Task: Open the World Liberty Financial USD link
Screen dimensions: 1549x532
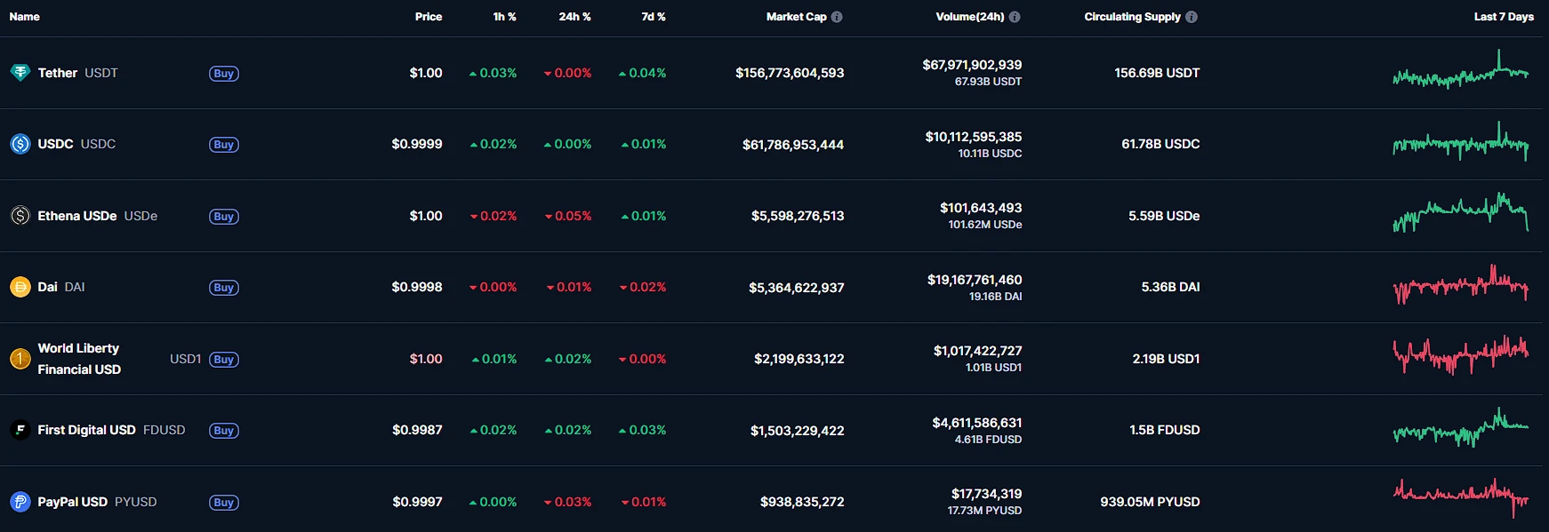Action: click(79, 359)
